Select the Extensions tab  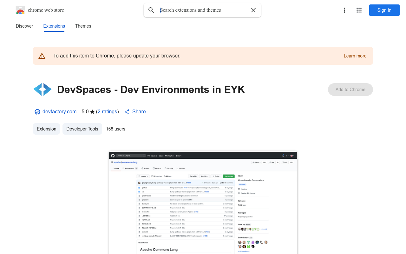click(54, 26)
